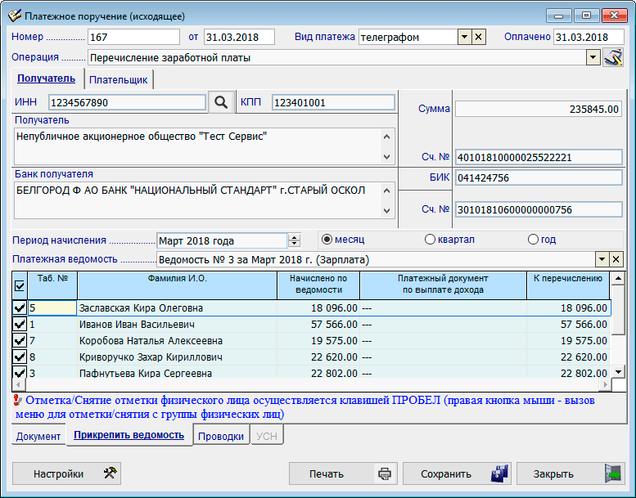Click the Платежный документ по выплате дохода header
The image size is (636, 498).
coord(443,285)
